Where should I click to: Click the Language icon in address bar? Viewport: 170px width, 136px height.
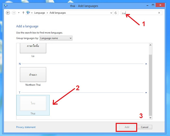[x=28, y=13]
